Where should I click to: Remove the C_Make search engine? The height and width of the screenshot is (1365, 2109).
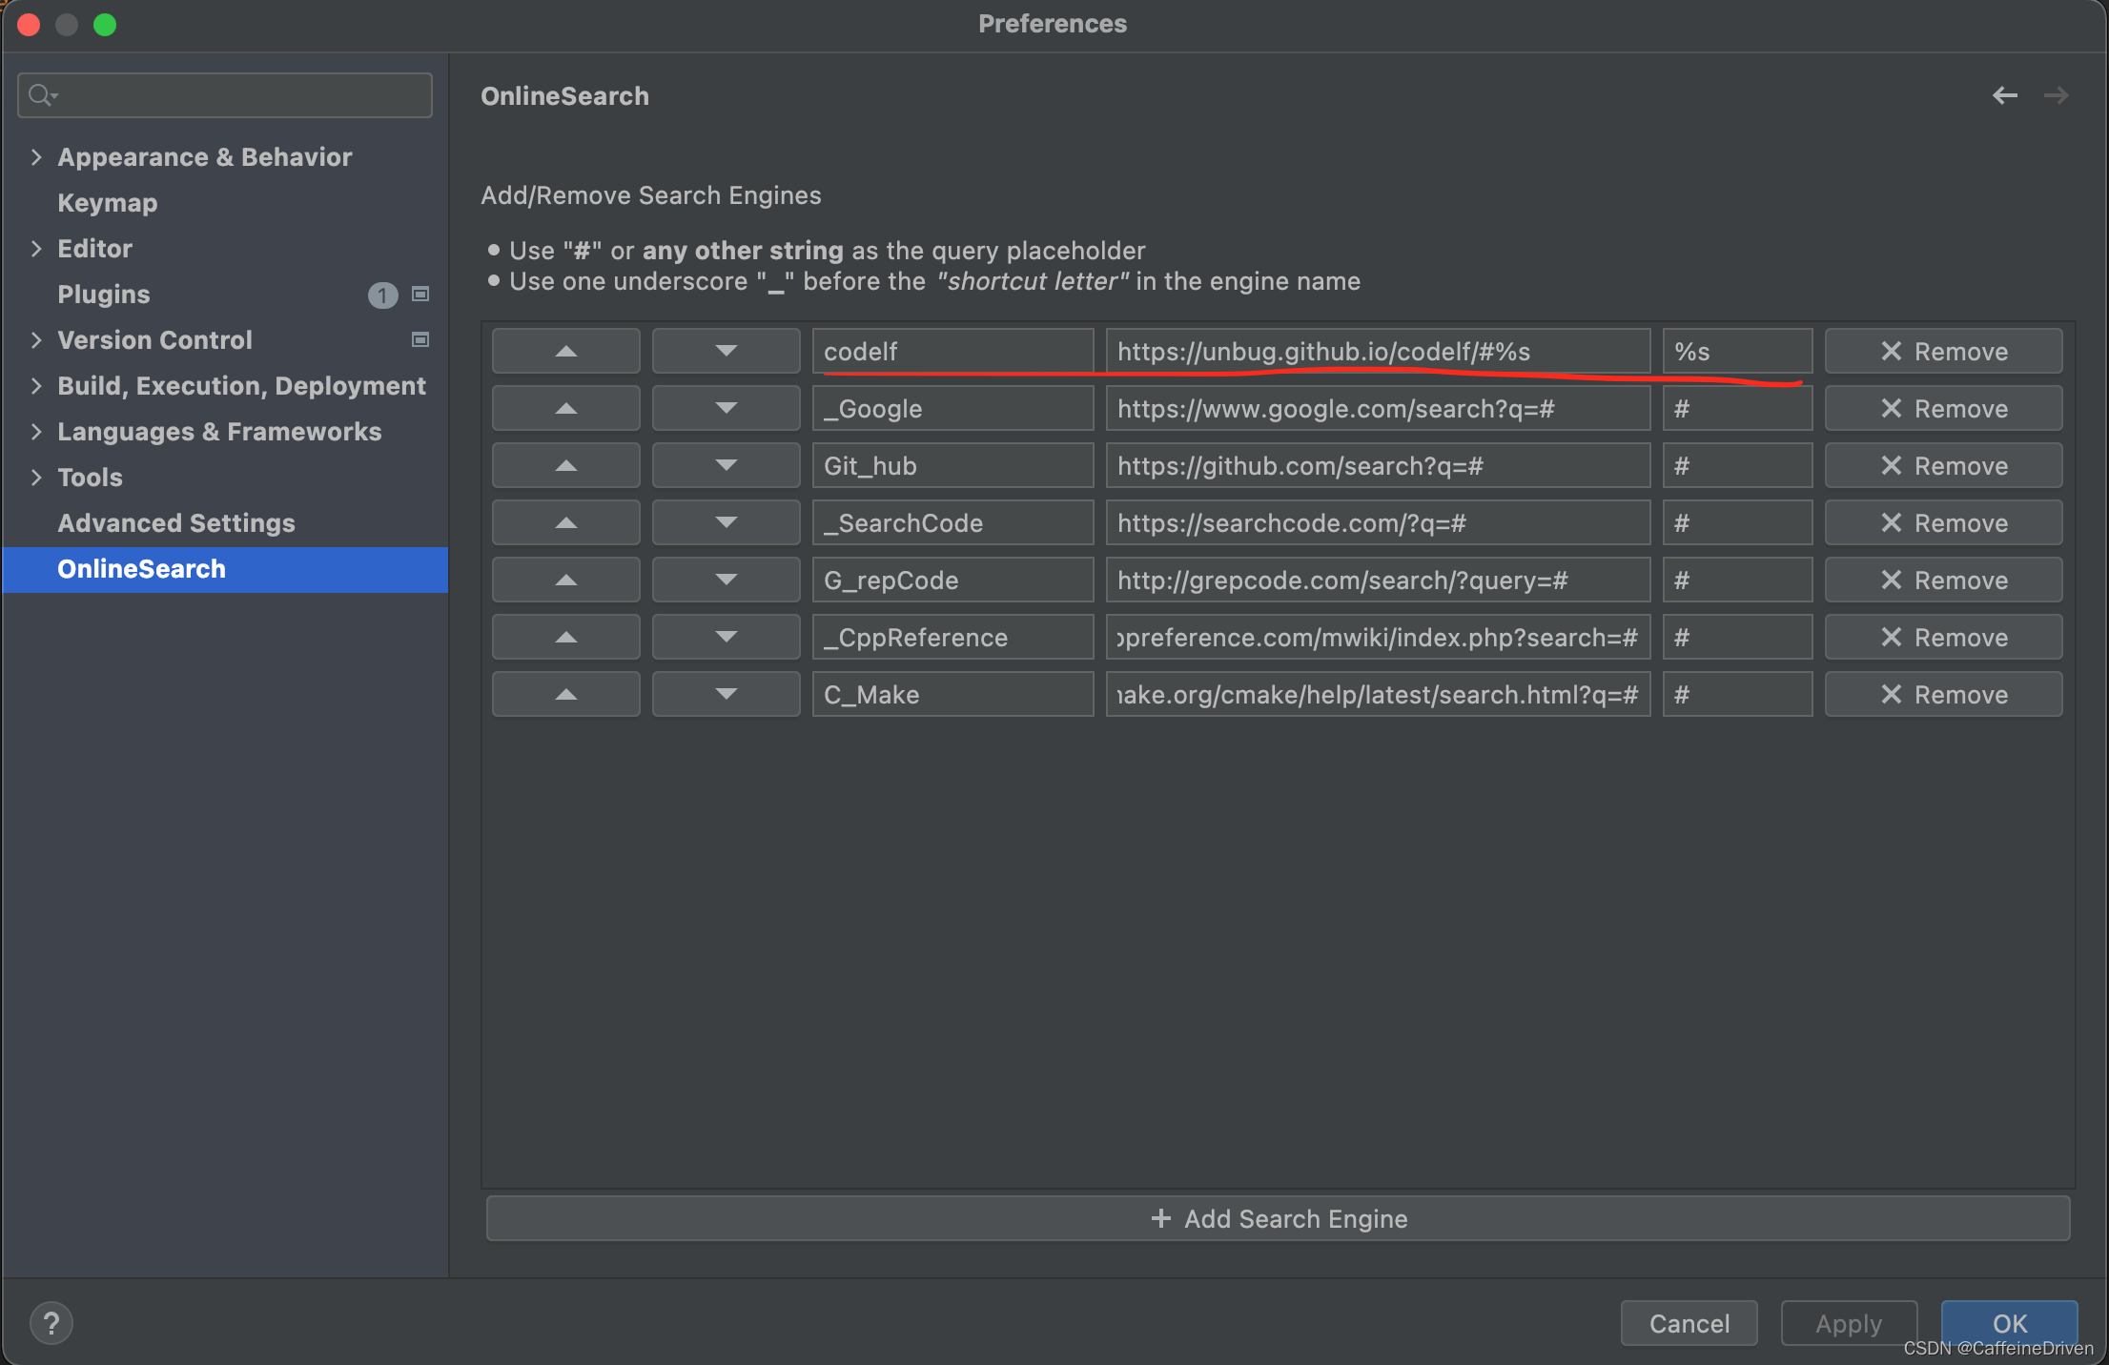click(x=1943, y=694)
